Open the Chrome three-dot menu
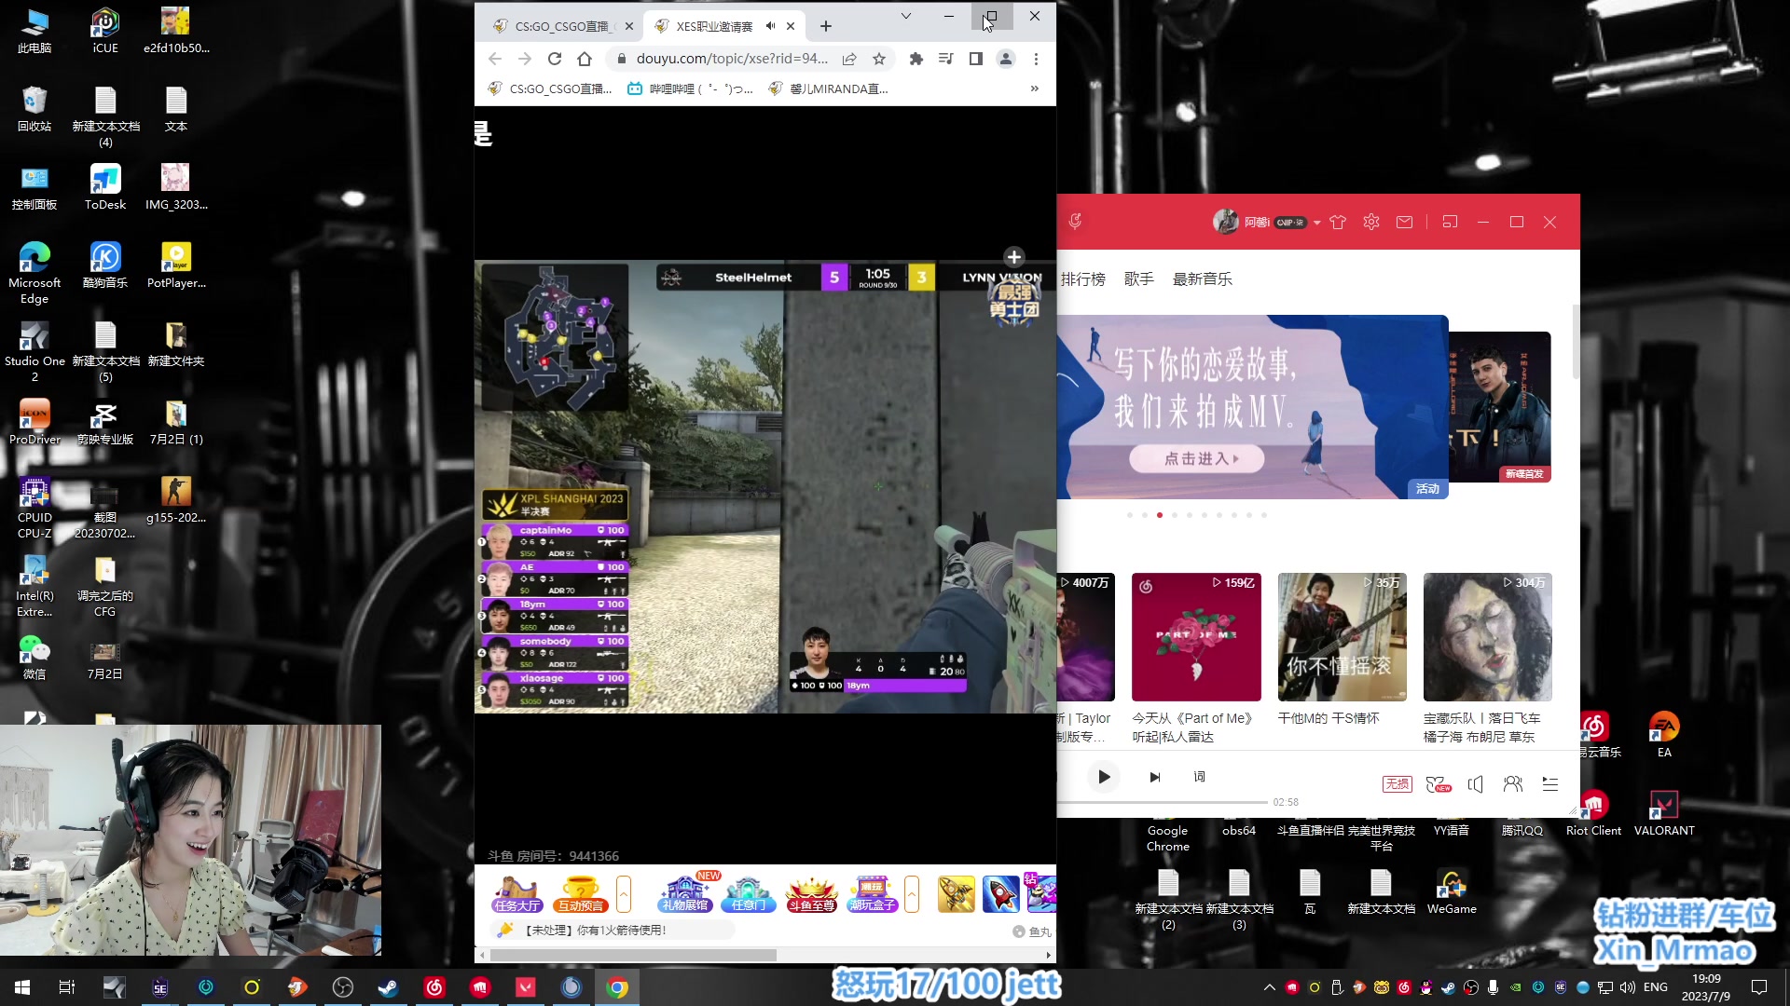 click(1036, 59)
